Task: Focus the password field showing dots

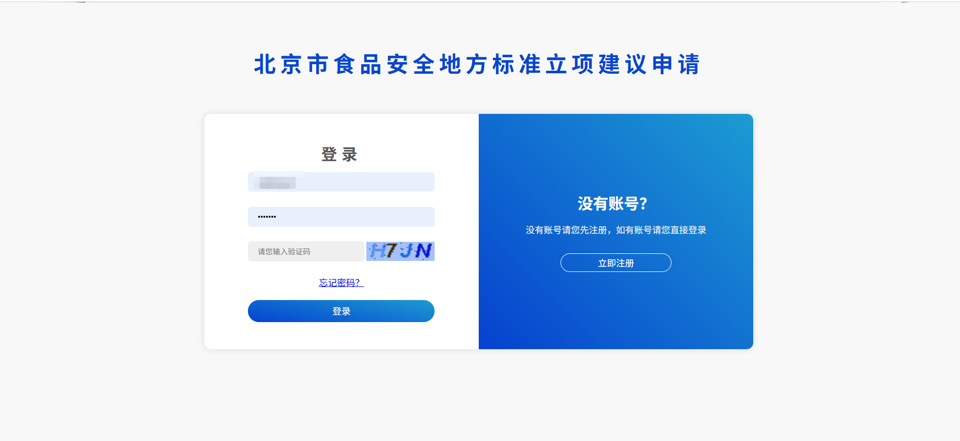Action: [341, 217]
